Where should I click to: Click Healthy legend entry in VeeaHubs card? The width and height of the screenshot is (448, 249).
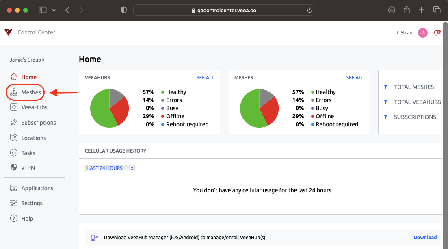pos(173,92)
